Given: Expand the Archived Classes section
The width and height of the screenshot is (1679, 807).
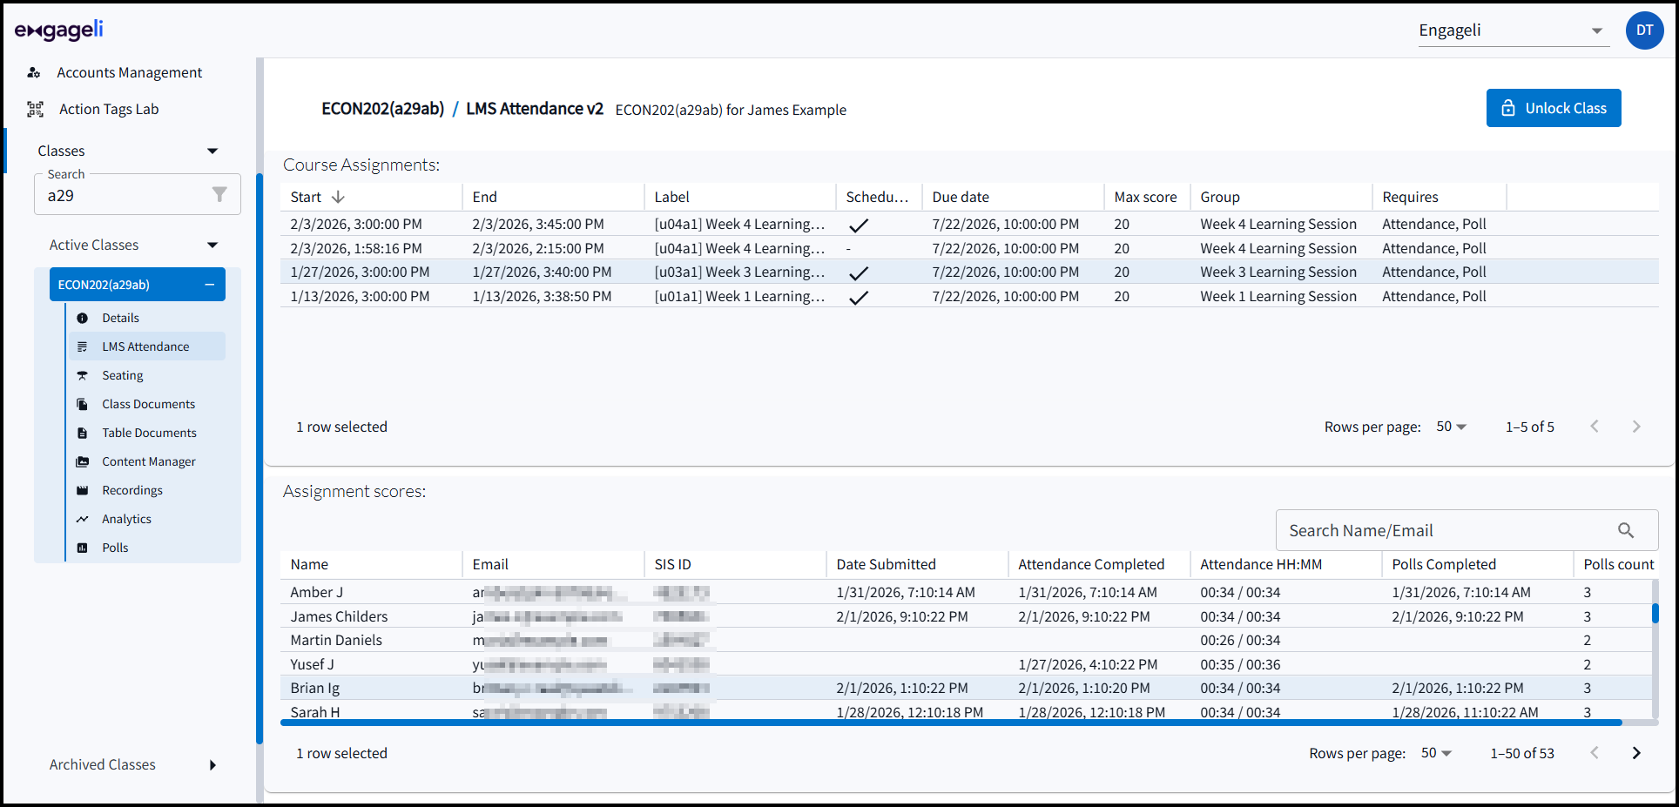Looking at the screenshot, I should (212, 764).
